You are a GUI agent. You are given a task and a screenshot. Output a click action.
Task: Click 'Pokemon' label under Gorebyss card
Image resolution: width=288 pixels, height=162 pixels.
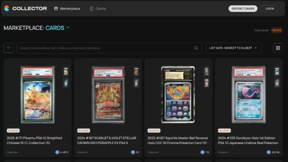223,152
